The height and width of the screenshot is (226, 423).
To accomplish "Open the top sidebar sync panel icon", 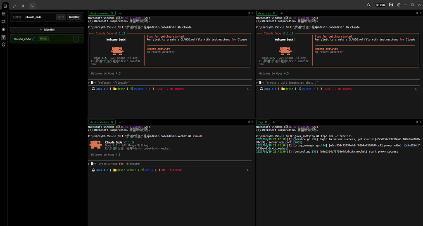I will [3, 14].
